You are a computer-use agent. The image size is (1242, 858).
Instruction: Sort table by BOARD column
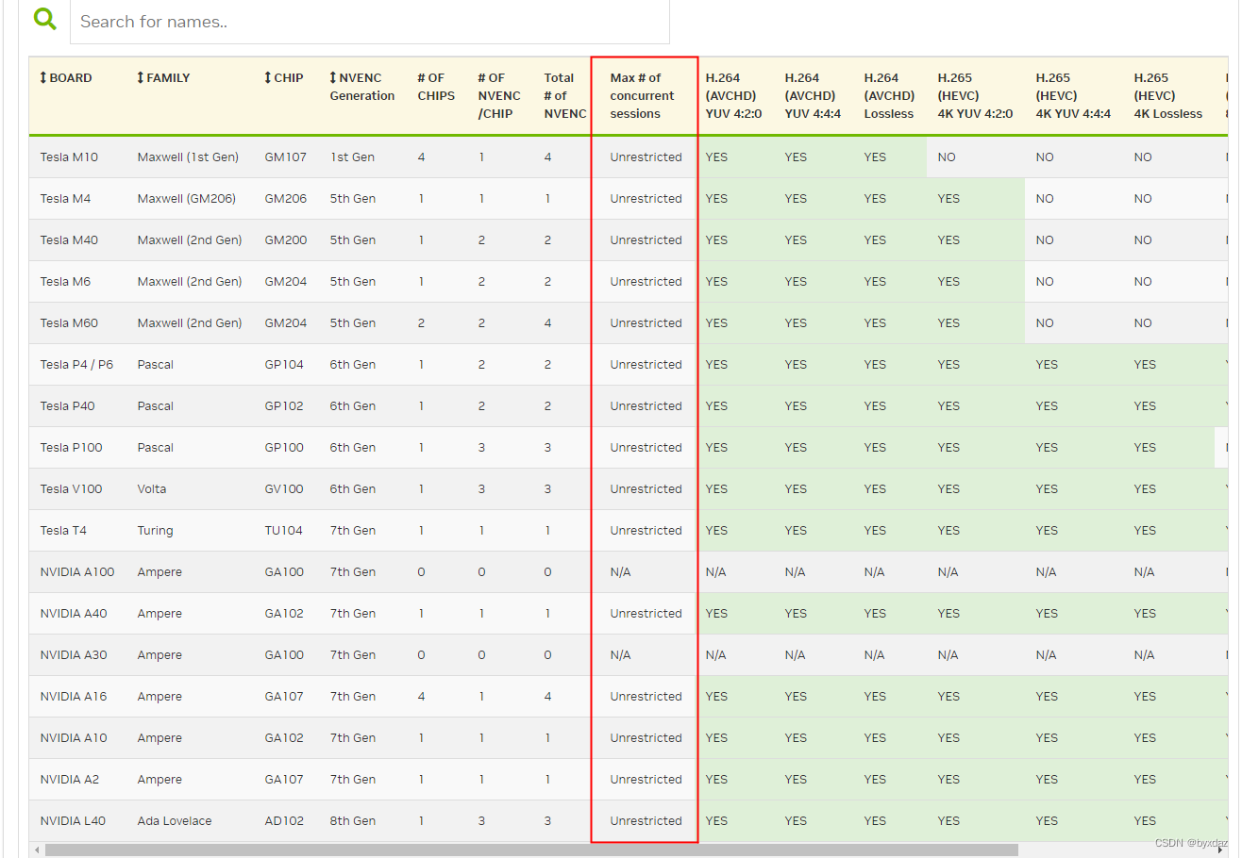click(66, 78)
